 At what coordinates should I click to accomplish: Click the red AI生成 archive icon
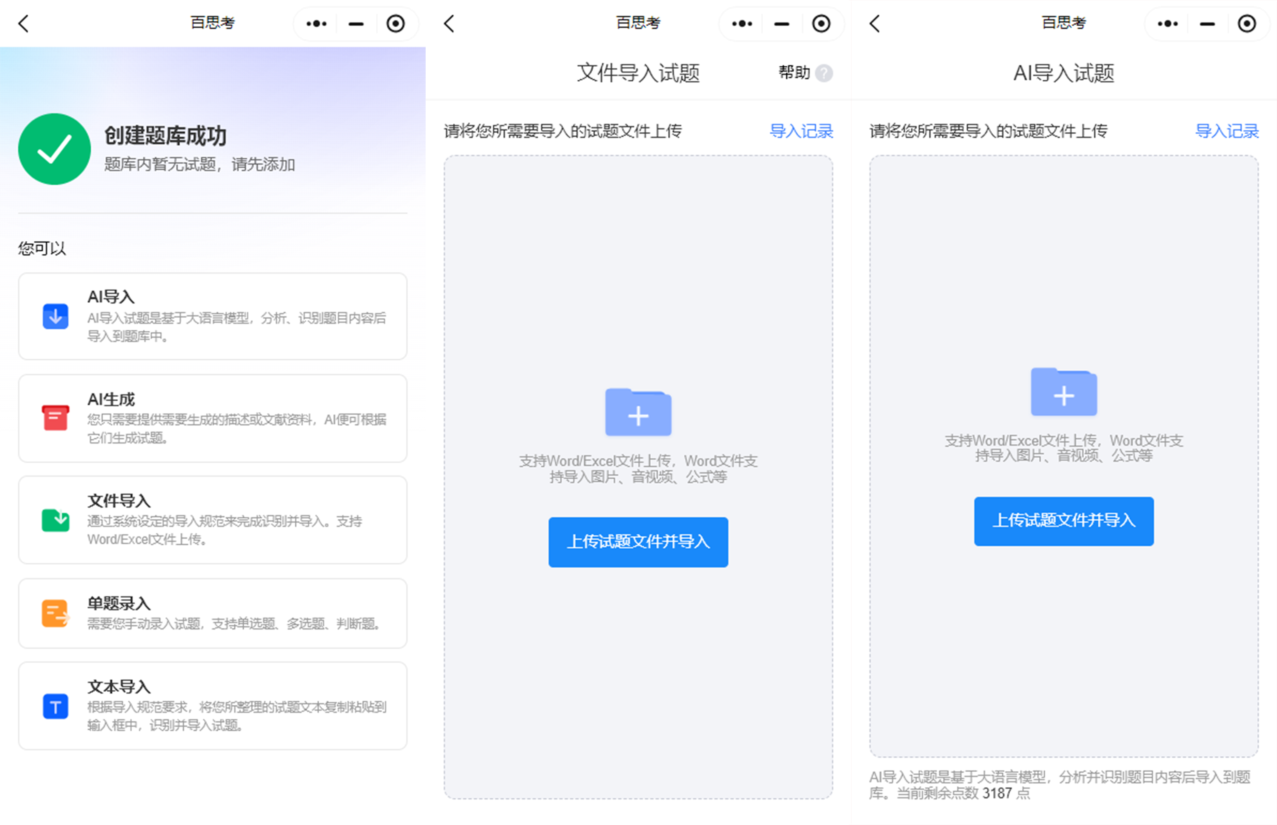(x=55, y=418)
